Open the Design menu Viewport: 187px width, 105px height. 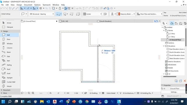click(19, 5)
